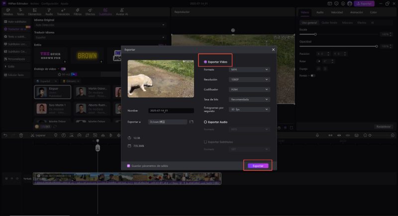
Task: Click the purple Exportar button in dialog
Action: [x=258, y=165]
